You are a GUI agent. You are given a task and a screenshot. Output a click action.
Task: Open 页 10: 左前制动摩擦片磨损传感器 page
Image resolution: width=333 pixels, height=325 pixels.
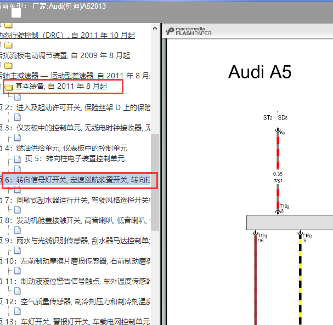click(x=75, y=261)
